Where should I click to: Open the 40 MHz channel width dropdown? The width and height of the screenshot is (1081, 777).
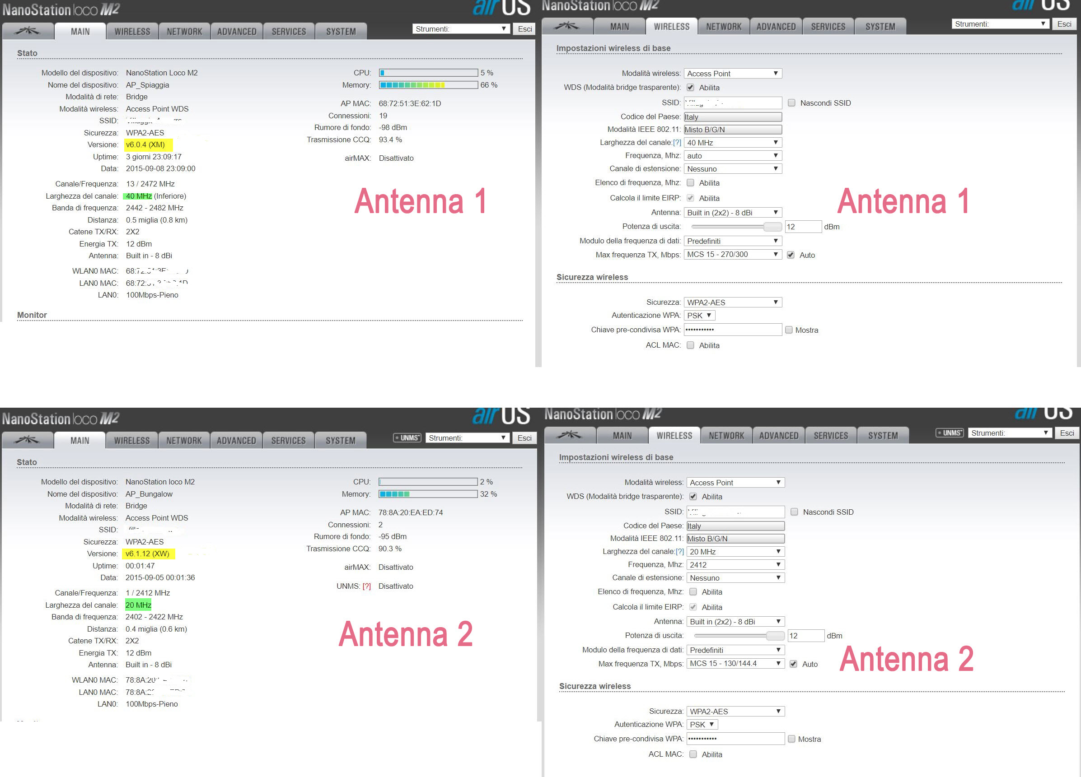tap(733, 142)
